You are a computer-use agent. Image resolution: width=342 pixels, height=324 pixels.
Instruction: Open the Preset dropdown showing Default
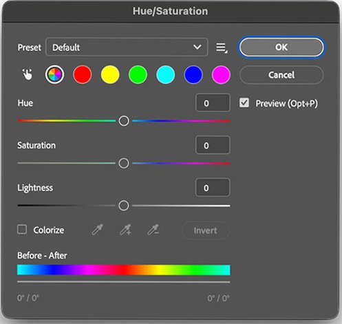[x=127, y=47]
